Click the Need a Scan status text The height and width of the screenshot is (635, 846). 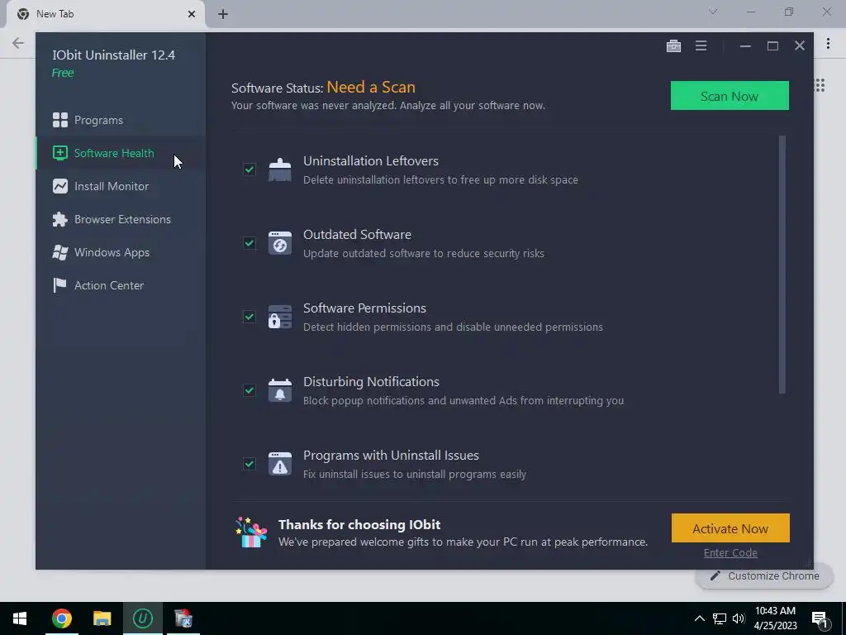tap(371, 87)
